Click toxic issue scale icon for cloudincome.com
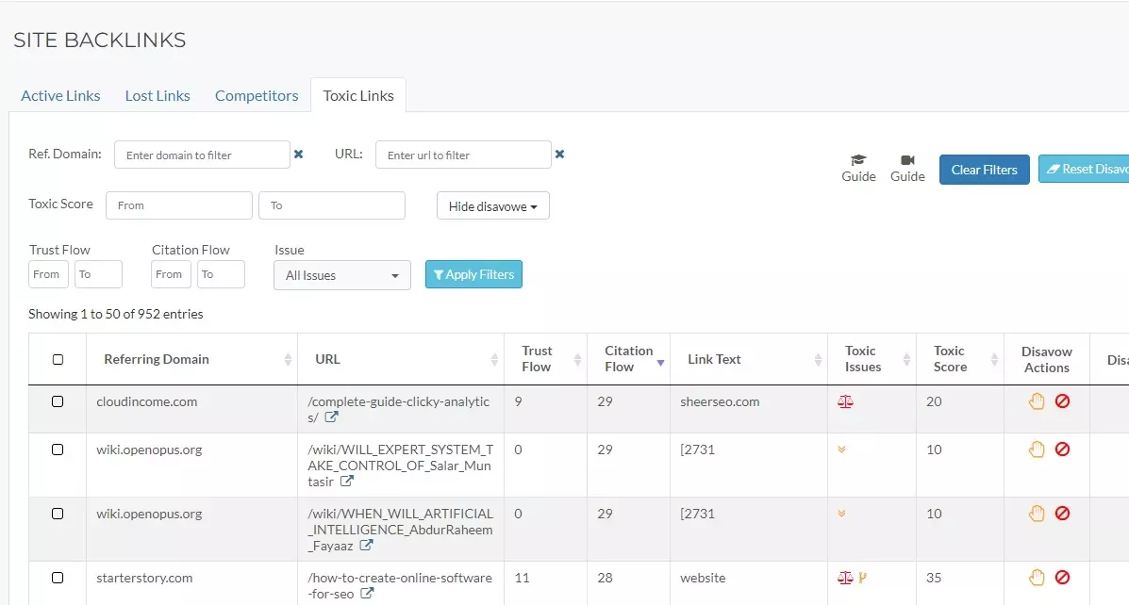The height and width of the screenshot is (605, 1129). click(845, 401)
